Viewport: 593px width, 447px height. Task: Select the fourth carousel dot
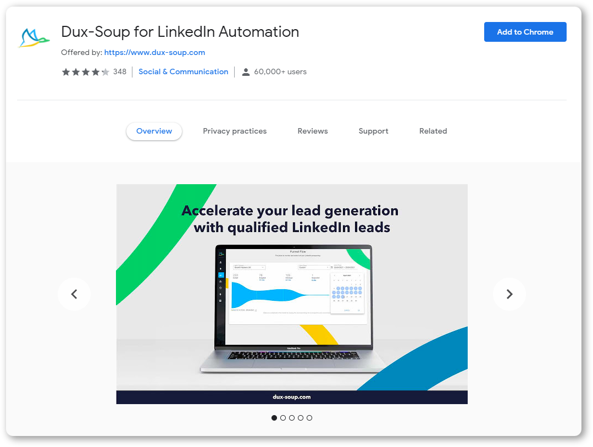click(301, 418)
